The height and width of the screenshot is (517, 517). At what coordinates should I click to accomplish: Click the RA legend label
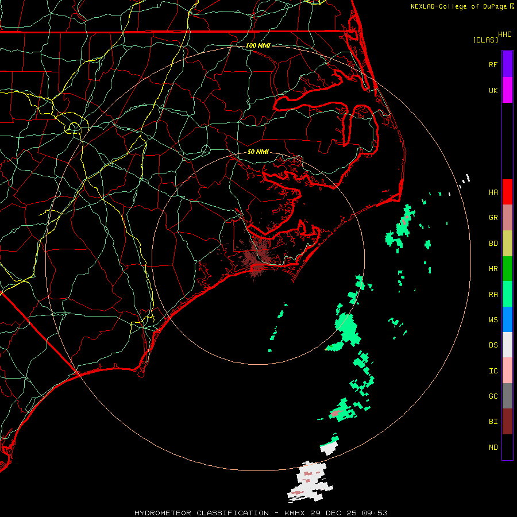point(493,294)
